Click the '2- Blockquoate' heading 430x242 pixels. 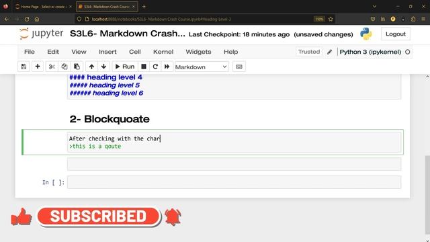click(x=110, y=119)
